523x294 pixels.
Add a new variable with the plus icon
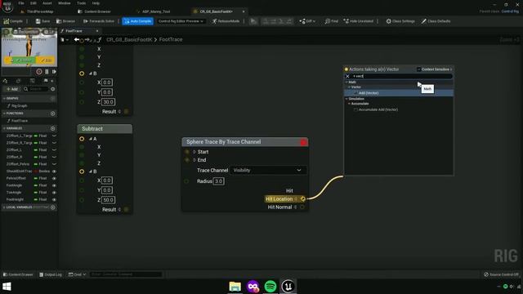click(52, 128)
